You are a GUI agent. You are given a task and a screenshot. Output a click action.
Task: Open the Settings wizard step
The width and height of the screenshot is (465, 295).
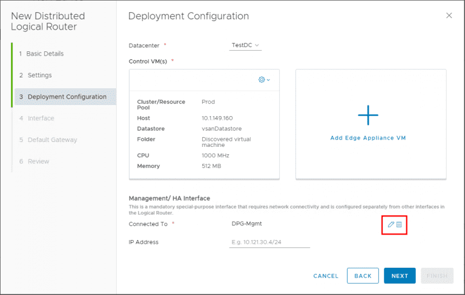[39, 76]
